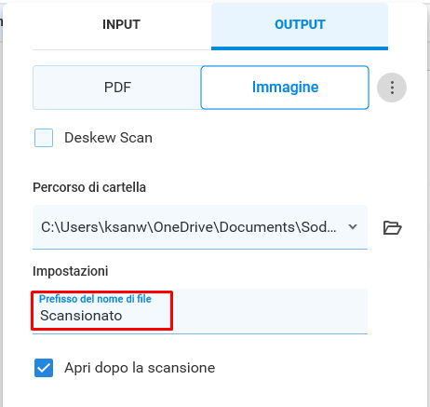Screen dimensions: 430x407
Task: Enable the Deskew Scan checkbox
Action: point(44,138)
